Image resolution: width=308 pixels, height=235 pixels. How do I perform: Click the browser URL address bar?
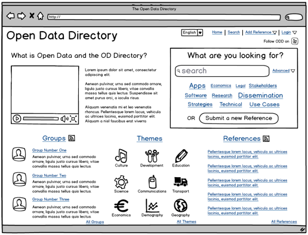[x=164, y=17]
